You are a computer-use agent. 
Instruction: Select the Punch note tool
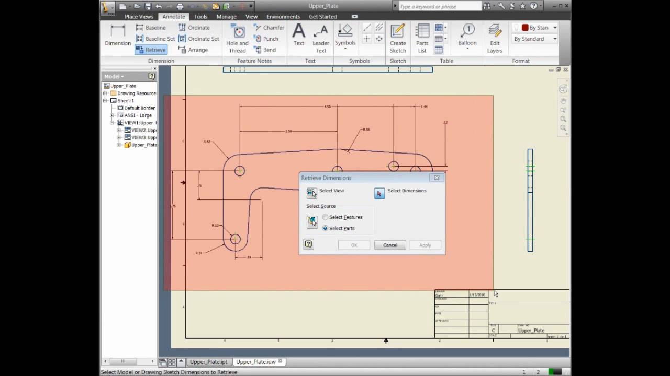point(266,39)
